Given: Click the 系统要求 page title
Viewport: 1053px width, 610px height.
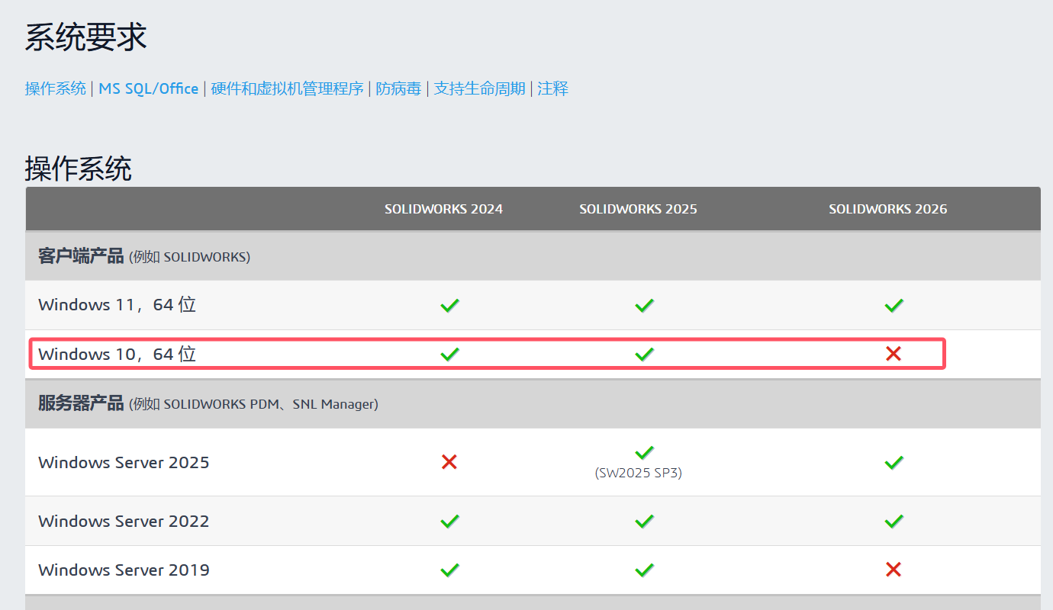Looking at the screenshot, I should pos(85,37).
